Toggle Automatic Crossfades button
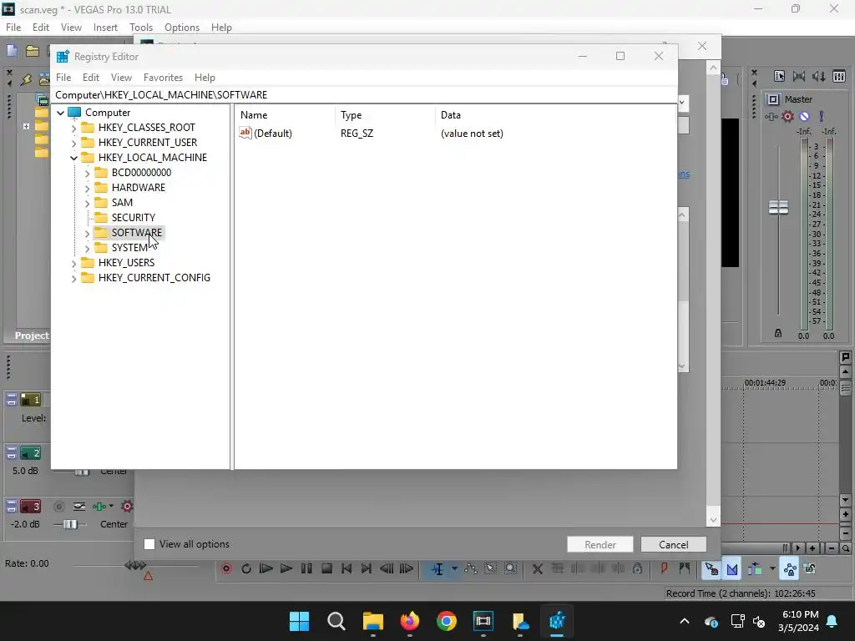This screenshot has width=855, height=641. click(x=731, y=569)
